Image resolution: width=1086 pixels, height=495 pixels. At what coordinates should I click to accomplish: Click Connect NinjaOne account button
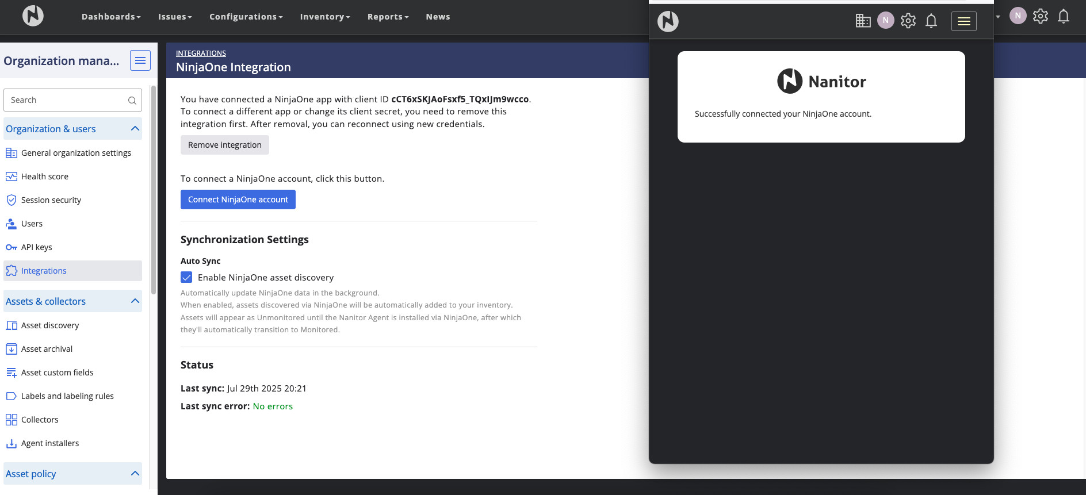pyautogui.click(x=238, y=199)
